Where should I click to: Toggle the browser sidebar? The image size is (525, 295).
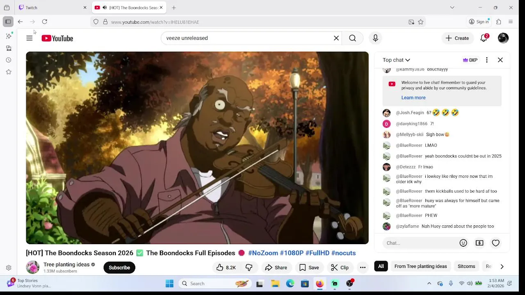pos(8,22)
